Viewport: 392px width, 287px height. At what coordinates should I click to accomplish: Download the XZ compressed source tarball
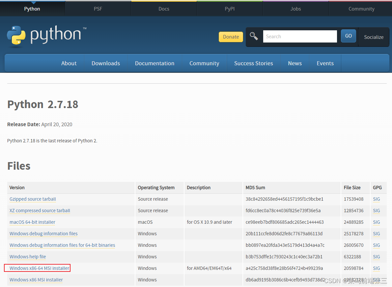pos(40,211)
